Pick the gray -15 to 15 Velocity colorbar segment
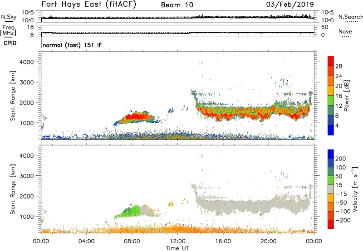This screenshot has width=363, height=251. click(x=331, y=189)
